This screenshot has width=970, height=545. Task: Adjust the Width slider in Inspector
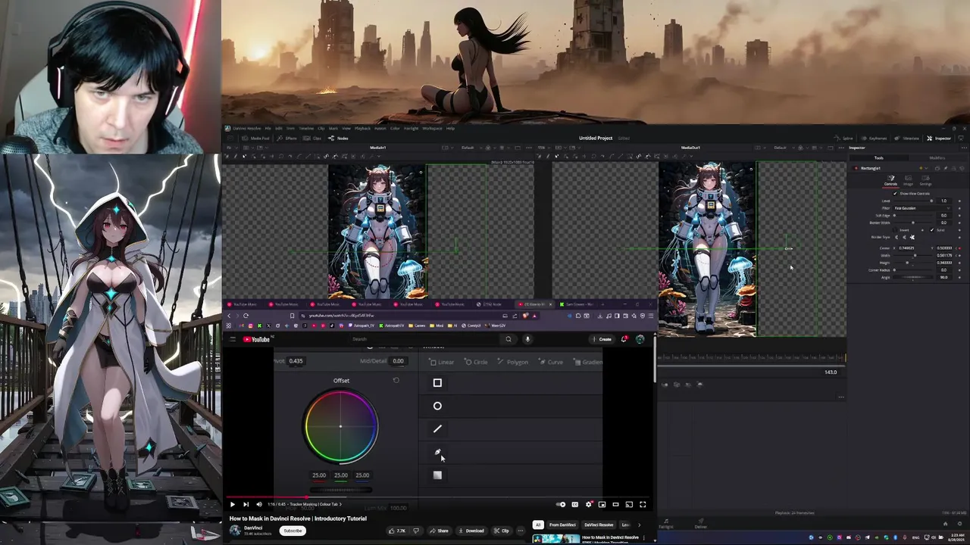tap(913, 255)
